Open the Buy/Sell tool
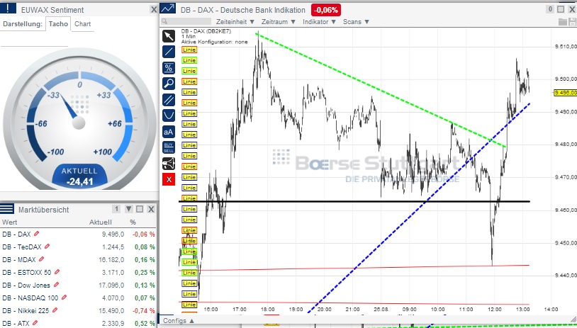Screen dimensions: 577x328 pyautogui.click(x=169, y=148)
